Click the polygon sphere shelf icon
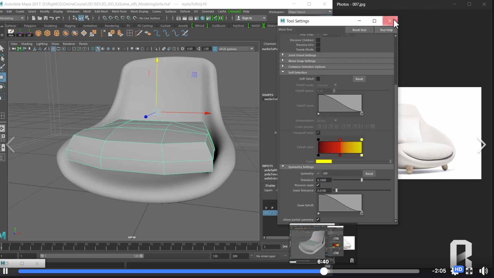The image size is (494, 278). [x=38, y=33]
